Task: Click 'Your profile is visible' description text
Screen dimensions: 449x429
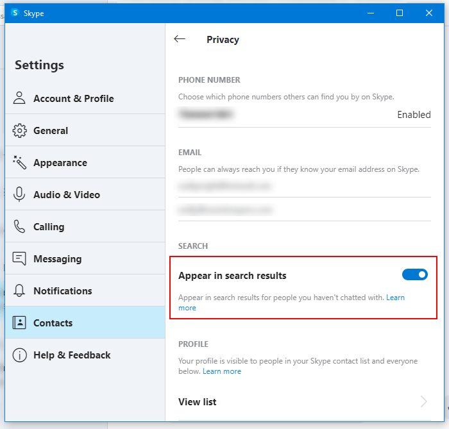Action: (298, 366)
